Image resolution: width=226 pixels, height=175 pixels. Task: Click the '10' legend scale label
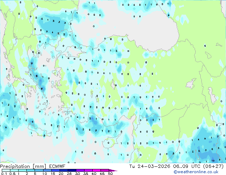[x=45, y=174]
